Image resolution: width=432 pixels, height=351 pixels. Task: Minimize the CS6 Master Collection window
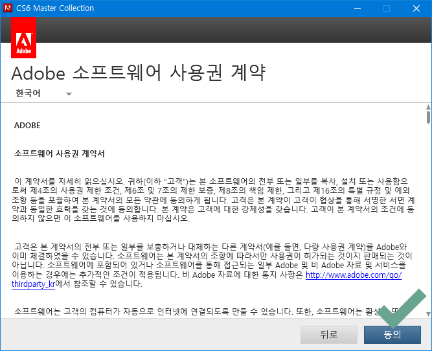pos(358,8)
